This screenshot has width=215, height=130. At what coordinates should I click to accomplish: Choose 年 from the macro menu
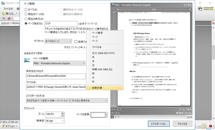(105, 57)
